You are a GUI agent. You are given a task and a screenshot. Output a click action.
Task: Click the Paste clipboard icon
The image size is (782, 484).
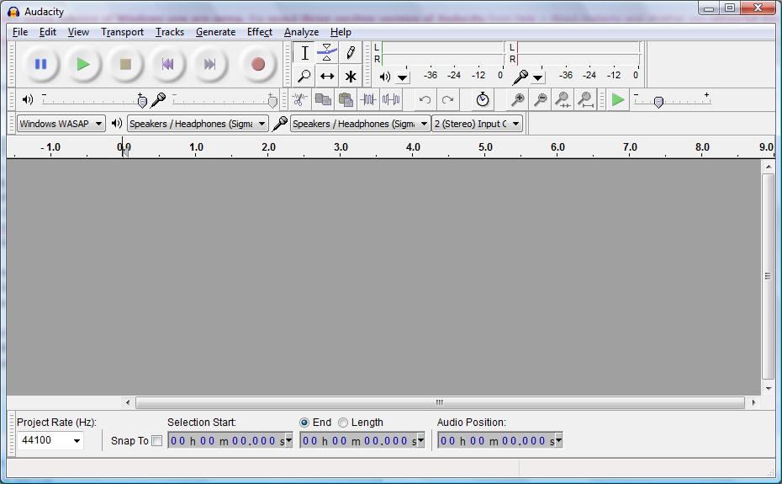346,100
